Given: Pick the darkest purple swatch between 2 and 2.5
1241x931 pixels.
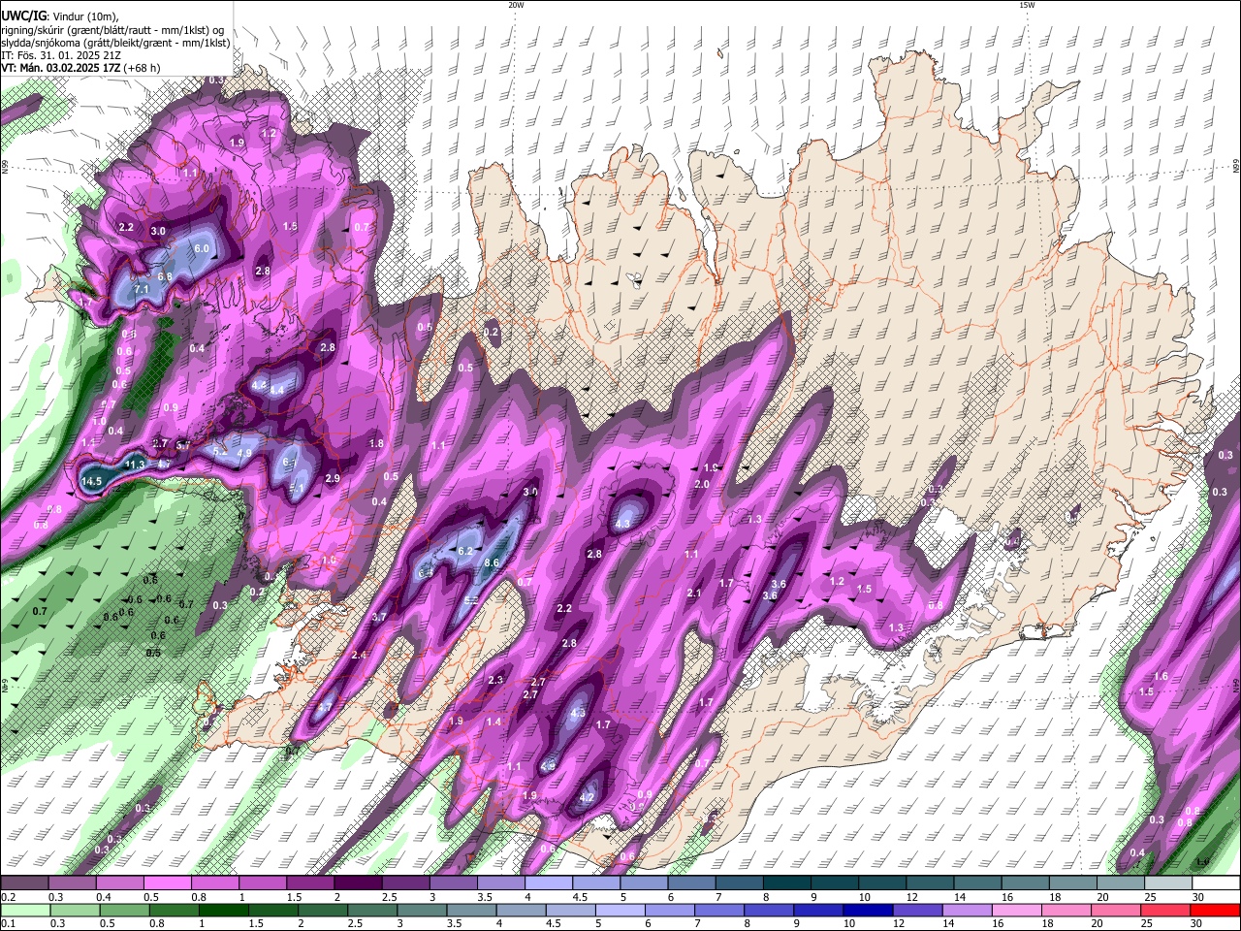Looking at the screenshot, I should [358, 883].
